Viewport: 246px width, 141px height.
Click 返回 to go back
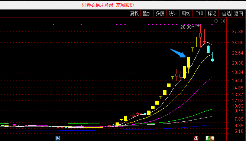(238, 13)
